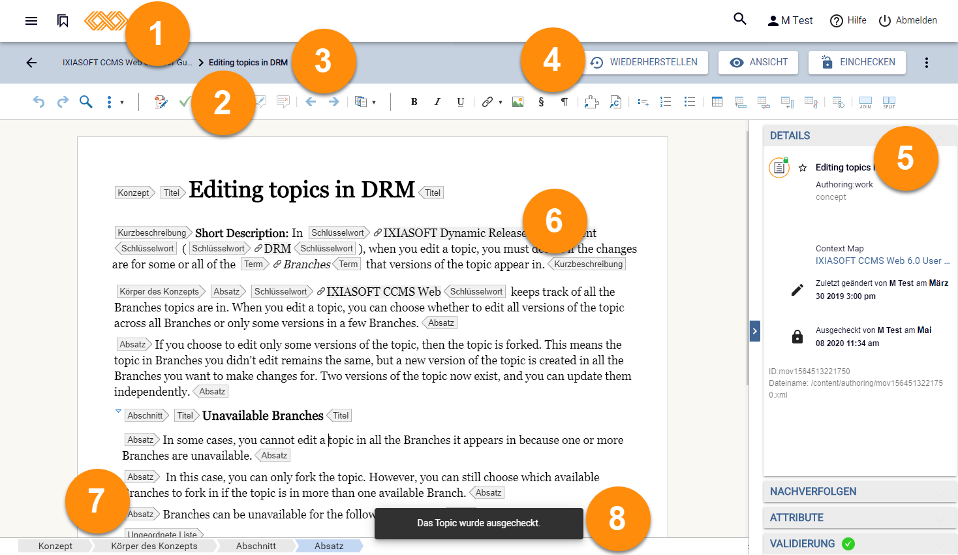
Task: Insert table row icon
Action: click(x=740, y=102)
